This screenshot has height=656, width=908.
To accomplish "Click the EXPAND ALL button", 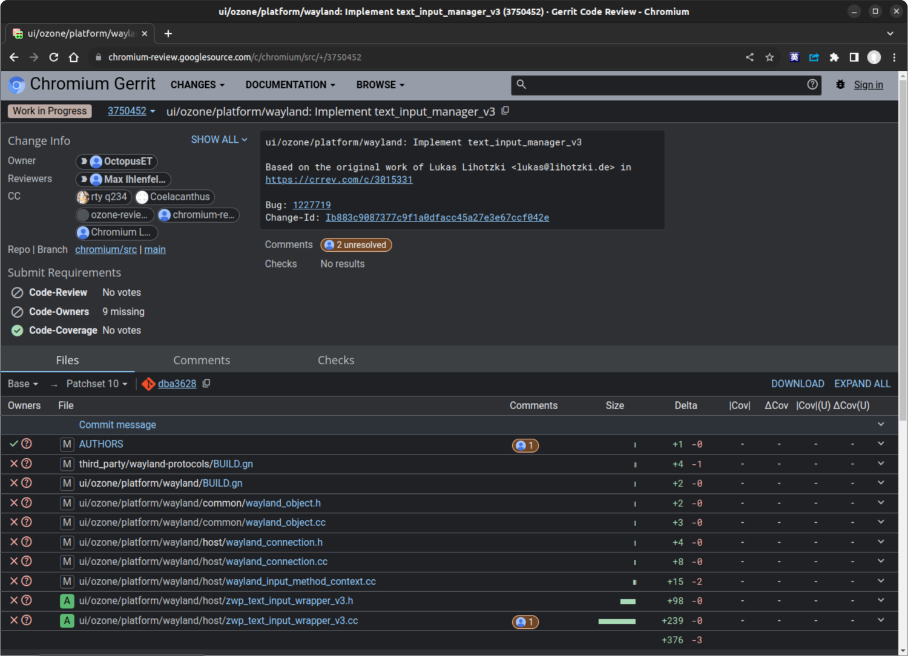I will (862, 384).
